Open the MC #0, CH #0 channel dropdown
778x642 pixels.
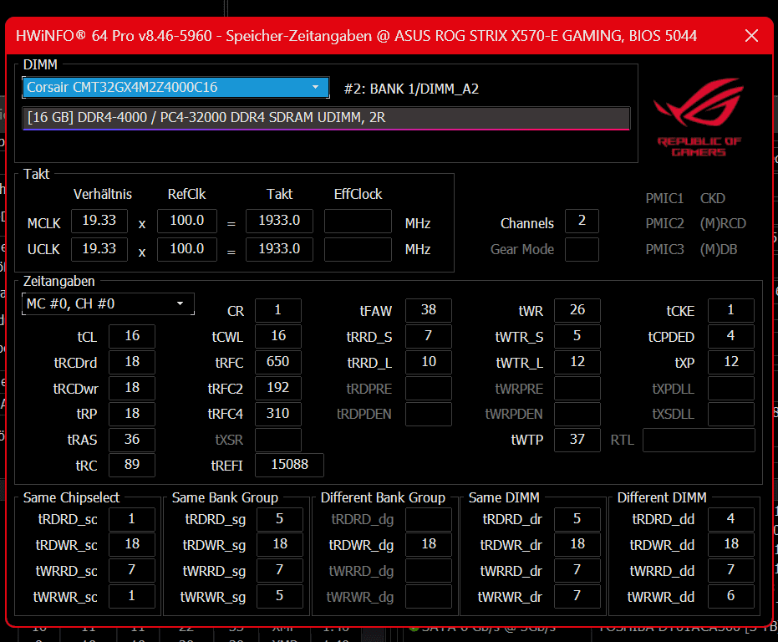coord(108,304)
